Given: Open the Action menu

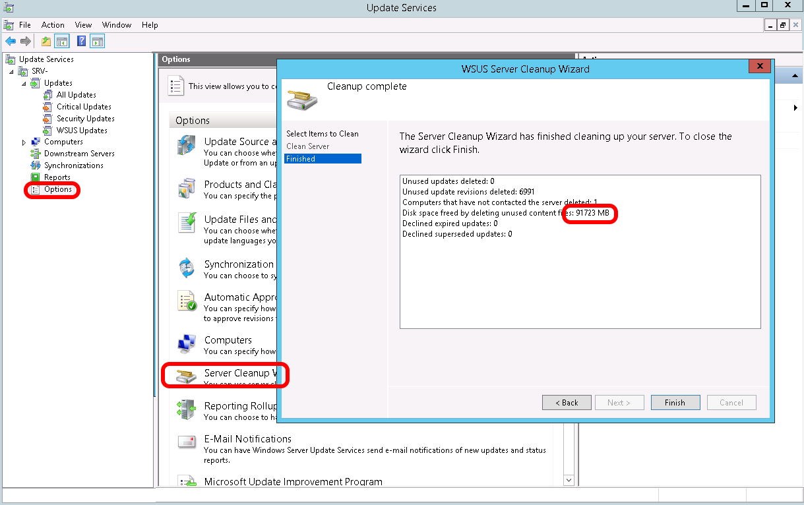Looking at the screenshot, I should click(53, 25).
